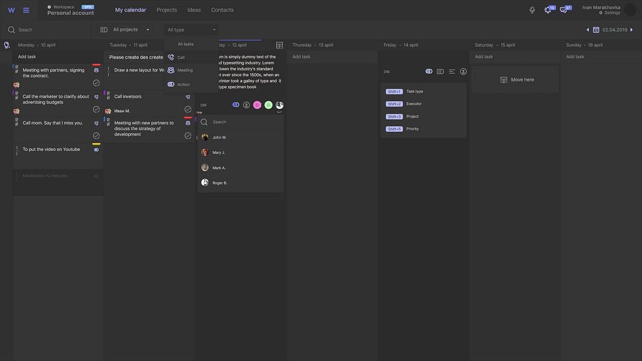Click the 'Move here' drop zone button

pos(516,79)
